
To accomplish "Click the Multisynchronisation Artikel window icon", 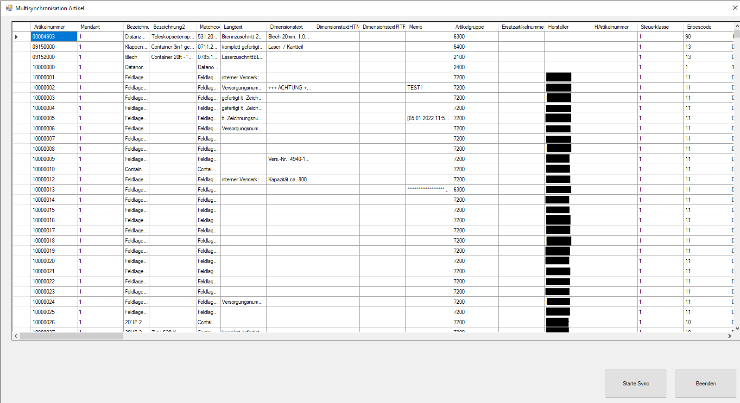I will point(9,8).
